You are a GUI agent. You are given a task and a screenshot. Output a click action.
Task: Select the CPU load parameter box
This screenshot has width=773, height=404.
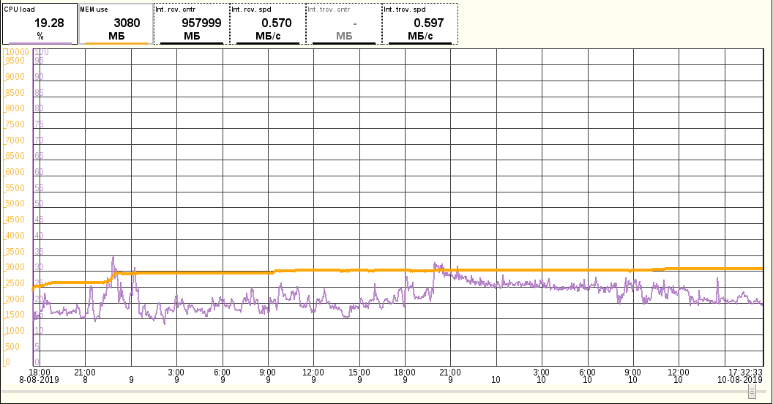pos(38,23)
